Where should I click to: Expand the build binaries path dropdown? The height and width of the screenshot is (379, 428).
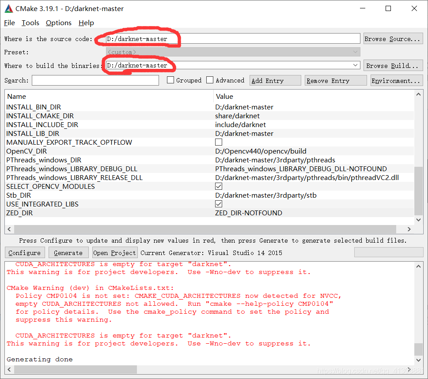point(355,65)
